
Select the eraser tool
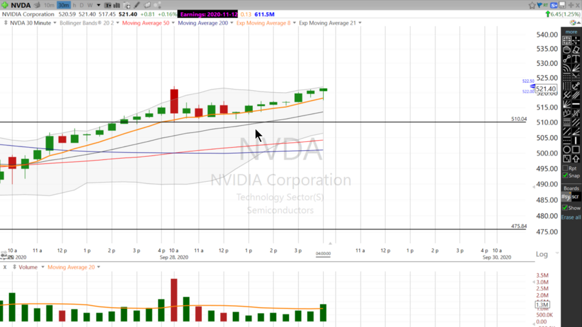(x=576, y=50)
